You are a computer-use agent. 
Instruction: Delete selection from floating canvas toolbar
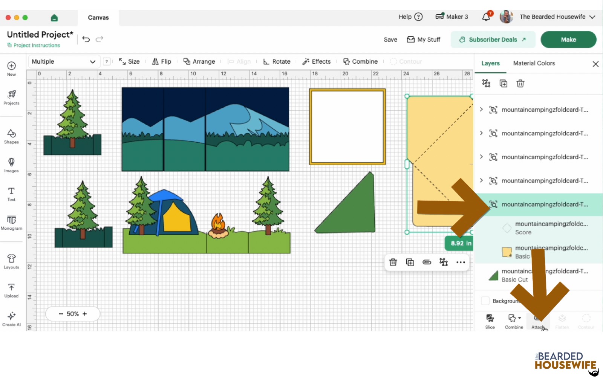(x=393, y=262)
